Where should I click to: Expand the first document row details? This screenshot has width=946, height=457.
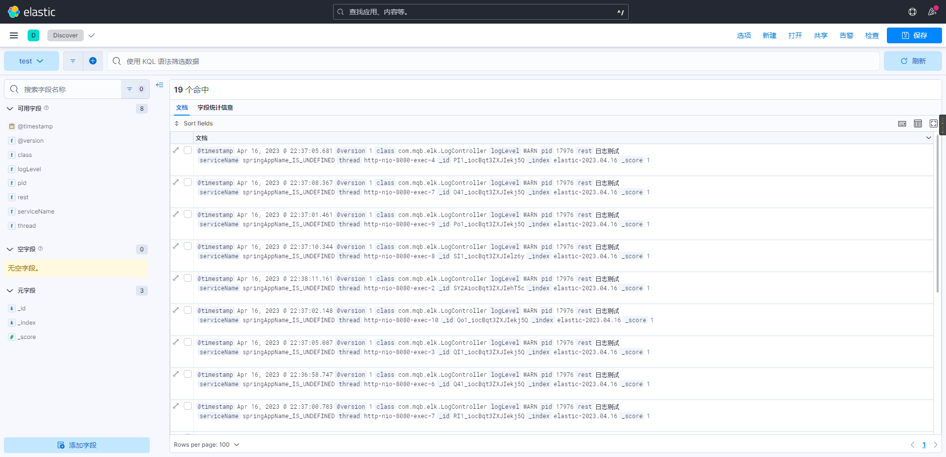click(176, 150)
